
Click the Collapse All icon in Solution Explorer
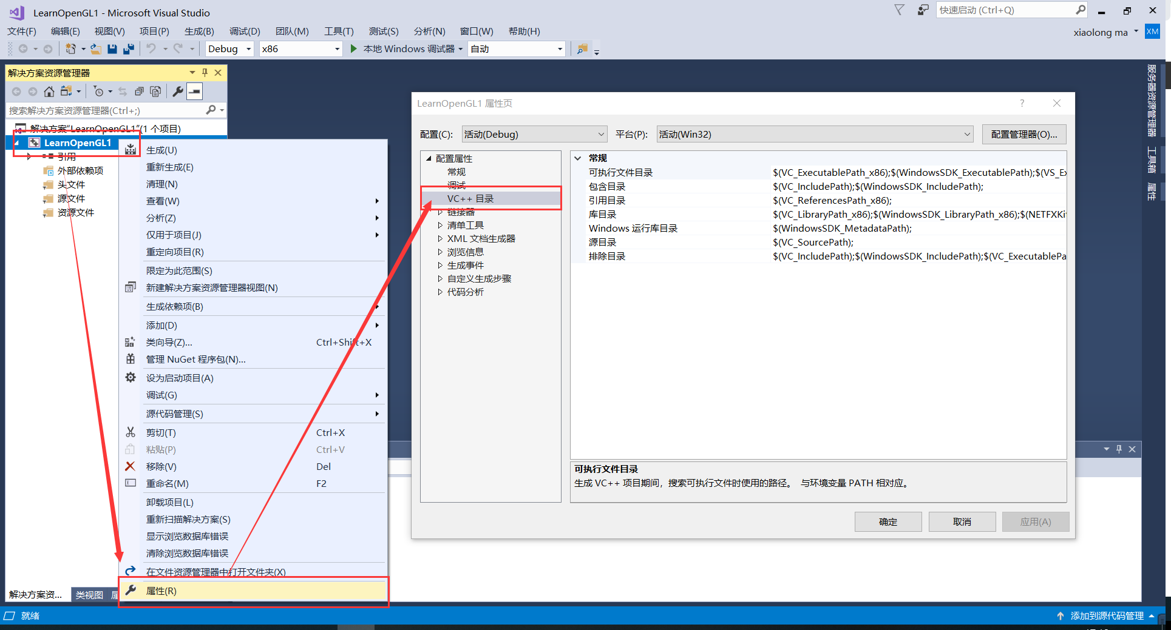point(139,92)
